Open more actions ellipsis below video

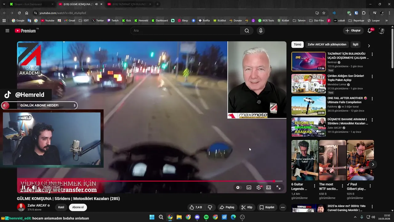[x=283, y=207]
